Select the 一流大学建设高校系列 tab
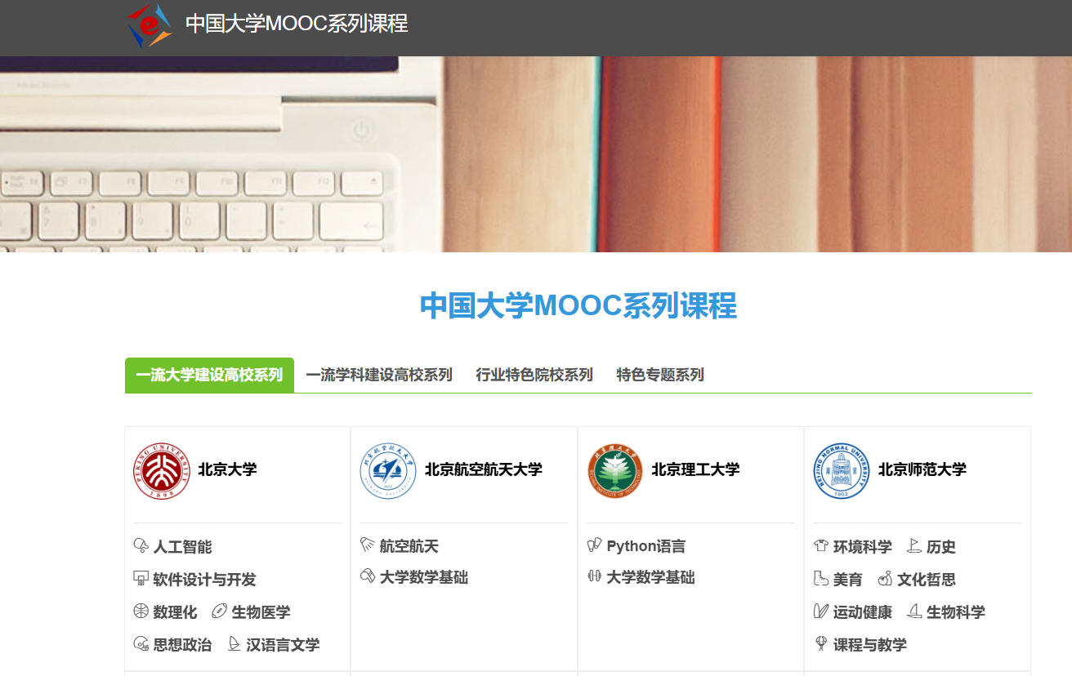Screen dimensions: 1072x676 pyautogui.click(x=209, y=375)
